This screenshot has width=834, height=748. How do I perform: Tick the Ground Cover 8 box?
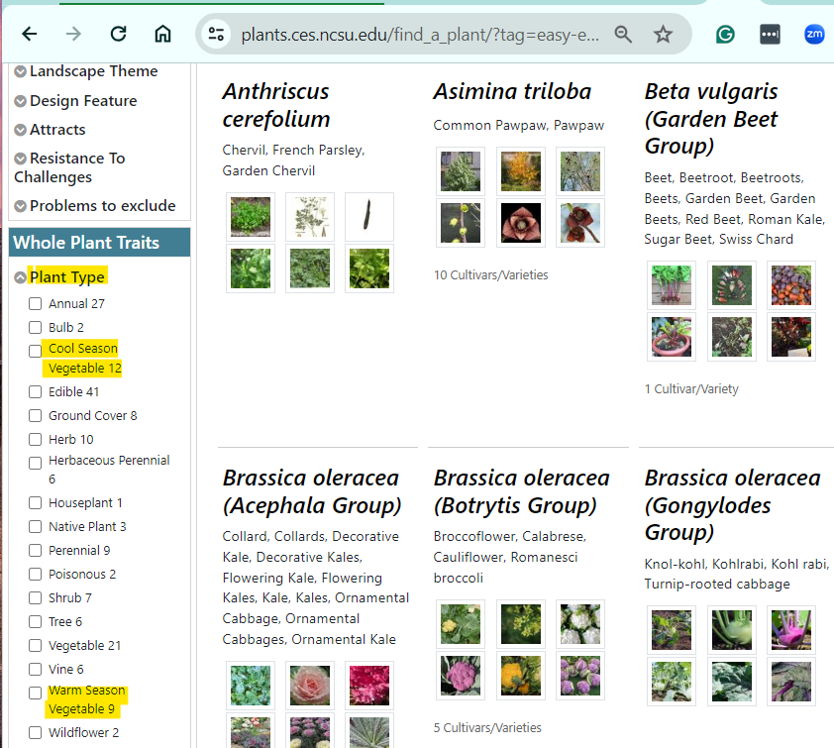[x=35, y=415]
